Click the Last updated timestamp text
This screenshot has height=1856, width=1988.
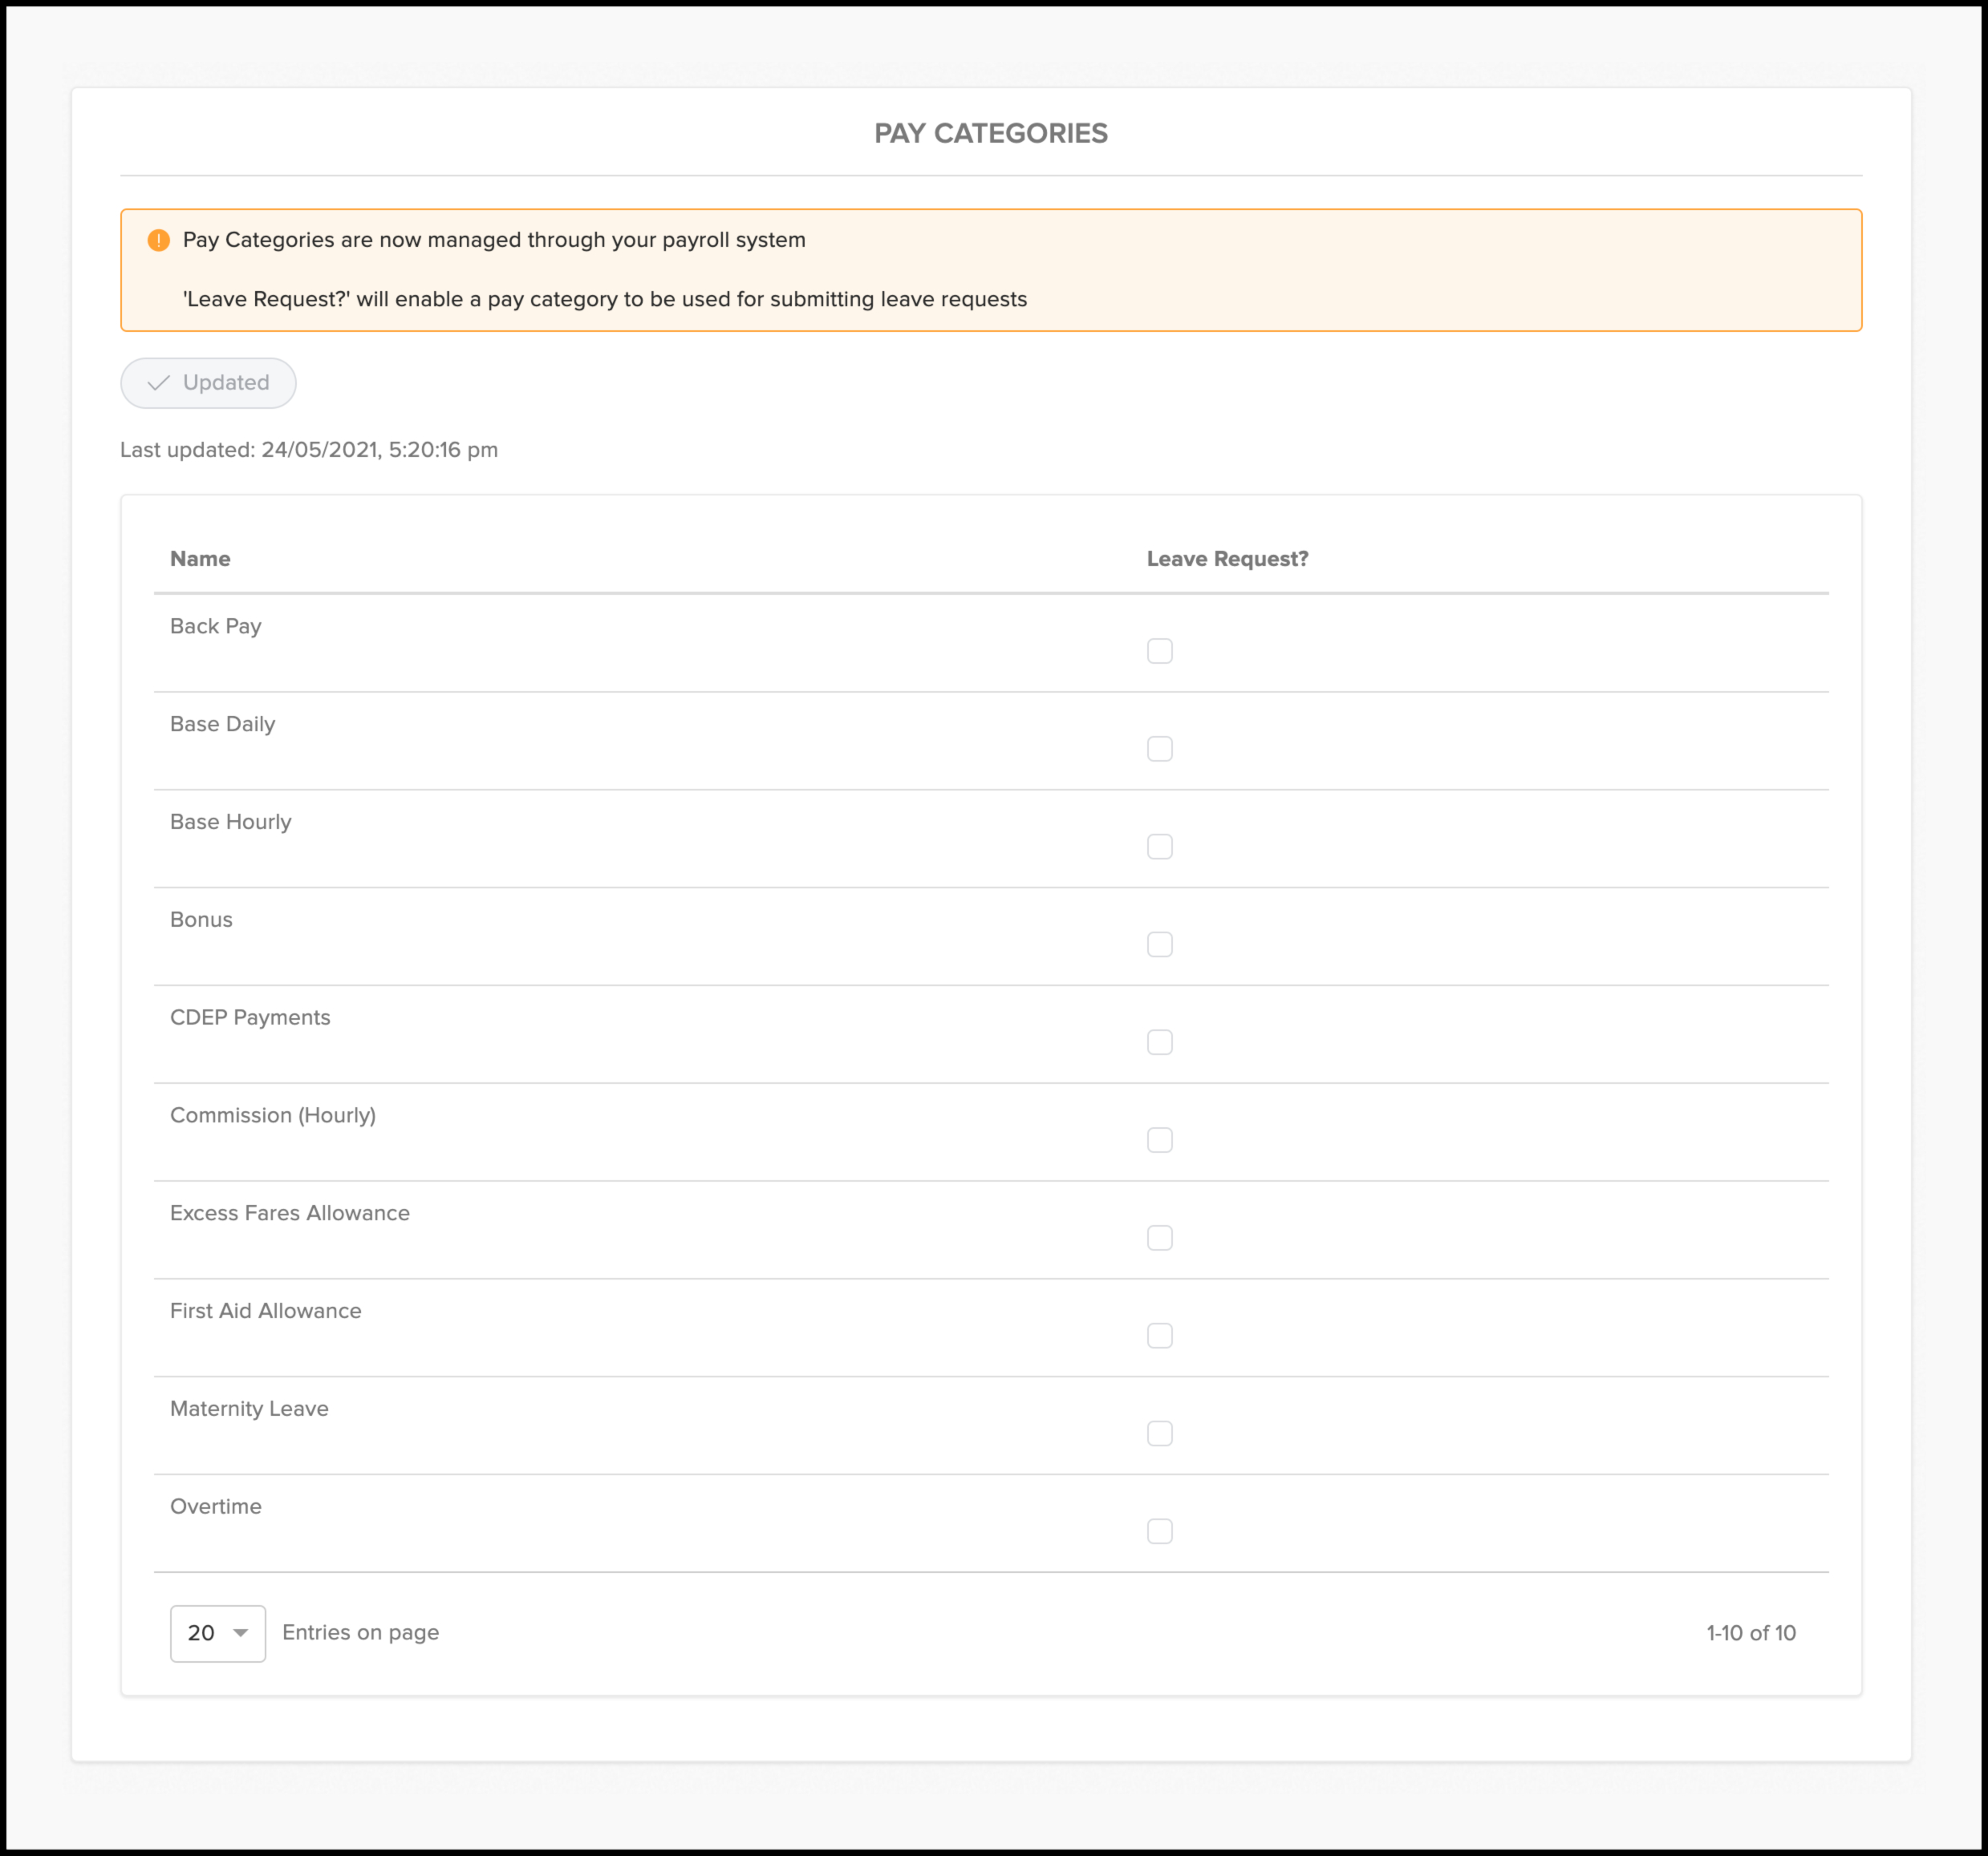coord(309,450)
